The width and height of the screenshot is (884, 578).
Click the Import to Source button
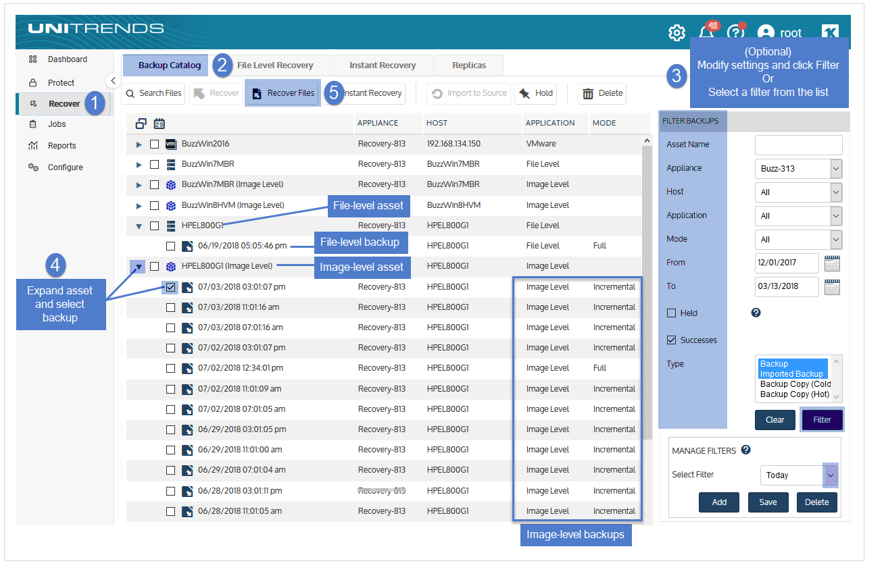coord(470,93)
